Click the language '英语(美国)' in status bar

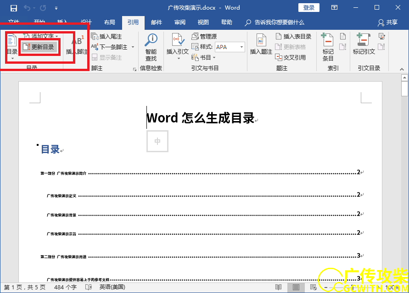coord(112,287)
